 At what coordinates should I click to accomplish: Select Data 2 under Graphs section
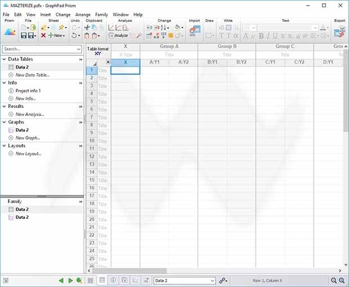point(22,130)
